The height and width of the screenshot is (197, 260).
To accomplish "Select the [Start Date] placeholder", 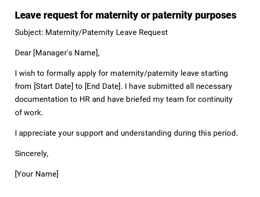I will [x=53, y=86].
